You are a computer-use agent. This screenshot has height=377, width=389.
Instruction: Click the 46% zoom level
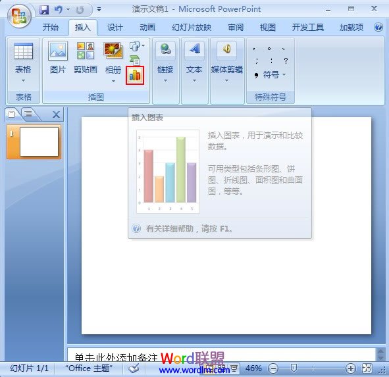pos(253,368)
